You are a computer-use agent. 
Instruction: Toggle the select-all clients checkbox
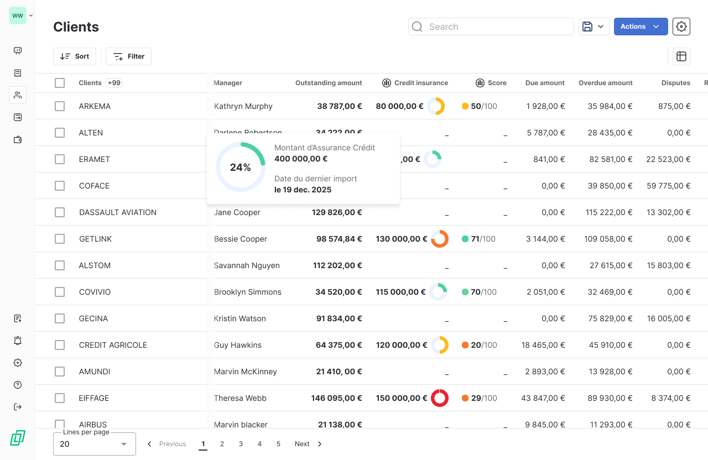click(60, 83)
